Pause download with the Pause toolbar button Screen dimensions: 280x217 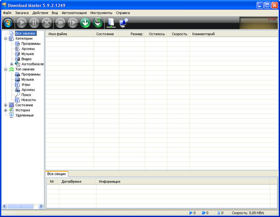click(x=34, y=23)
